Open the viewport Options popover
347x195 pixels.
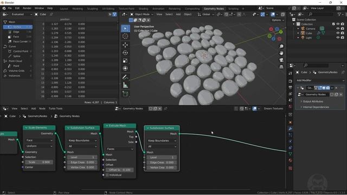tap(277, 20)
